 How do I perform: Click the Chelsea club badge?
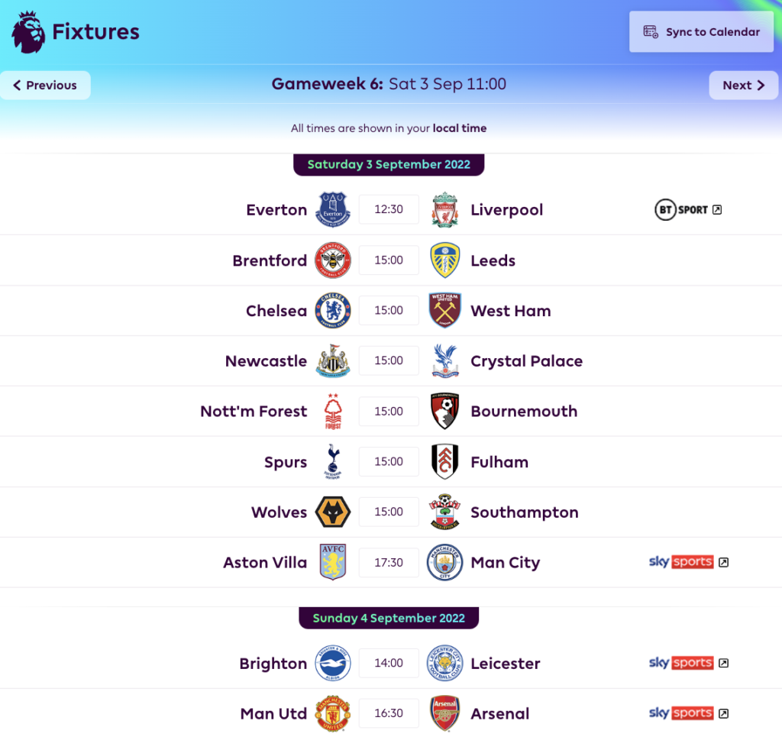pyautogui.click(x=333, y=310)
